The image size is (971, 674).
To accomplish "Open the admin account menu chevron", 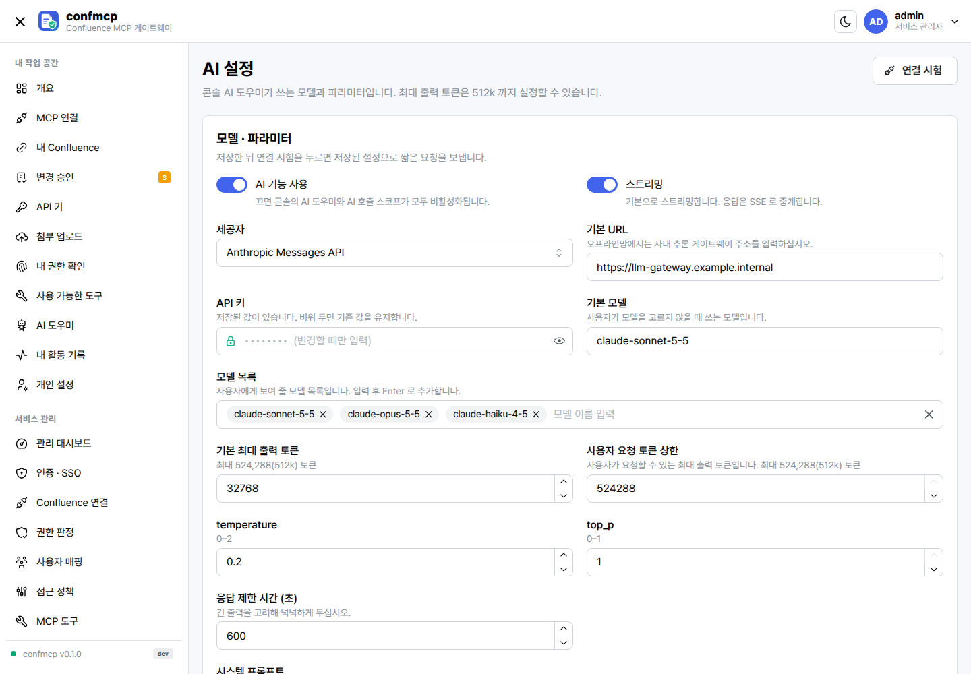I will tap(955, 22).
